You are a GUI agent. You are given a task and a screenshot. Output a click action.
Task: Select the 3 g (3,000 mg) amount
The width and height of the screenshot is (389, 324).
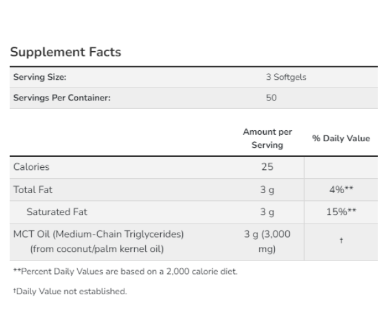tap(267, 241)
